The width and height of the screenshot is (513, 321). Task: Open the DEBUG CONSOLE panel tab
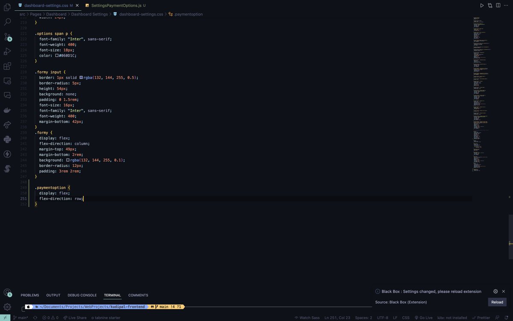click(82, 295)
